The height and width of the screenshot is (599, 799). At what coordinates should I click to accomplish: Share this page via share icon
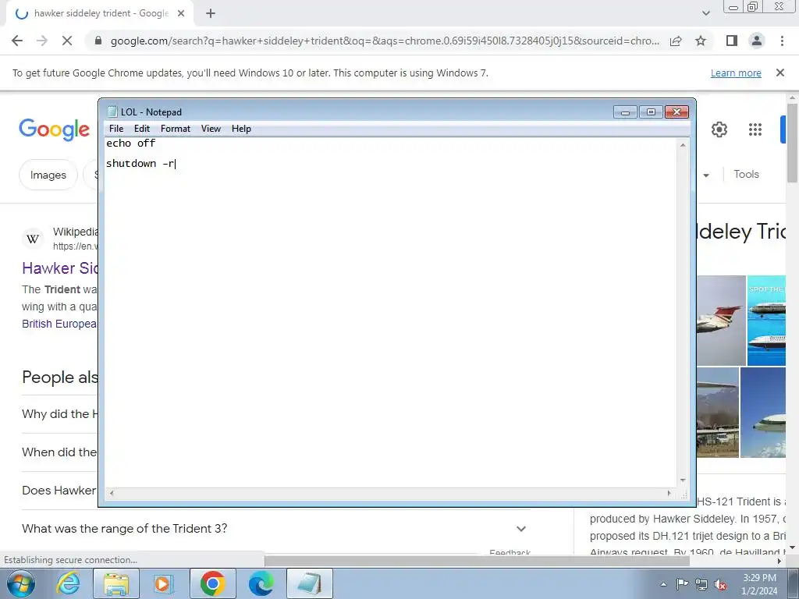[676, 41]
